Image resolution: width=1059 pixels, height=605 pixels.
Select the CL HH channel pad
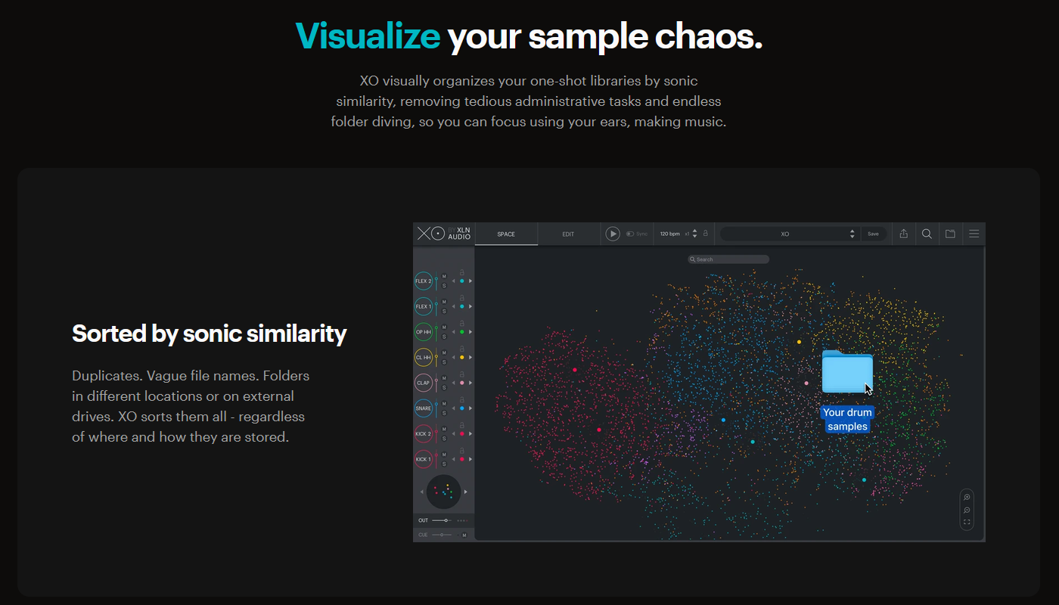coord(424,357)
